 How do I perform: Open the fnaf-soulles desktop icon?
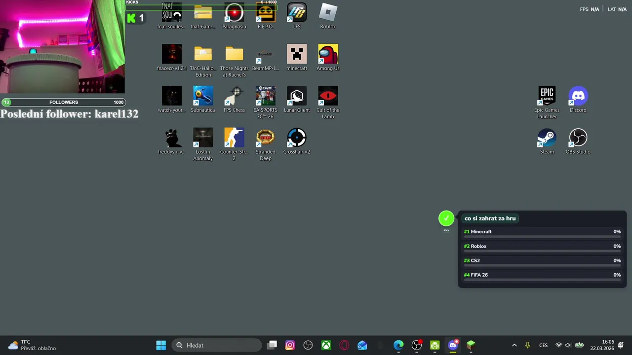point(171,16)
